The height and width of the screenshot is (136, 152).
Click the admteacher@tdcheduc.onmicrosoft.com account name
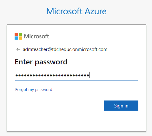pyautogui.click(x=65, y=49)
